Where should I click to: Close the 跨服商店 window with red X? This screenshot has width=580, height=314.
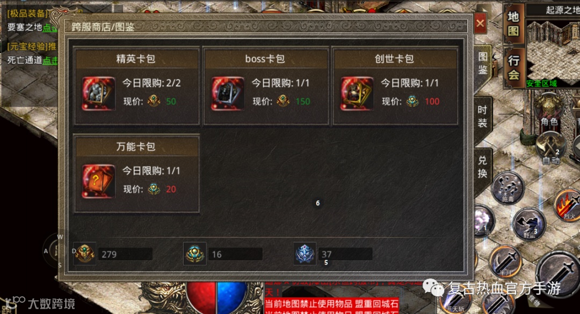click(480, 24)
